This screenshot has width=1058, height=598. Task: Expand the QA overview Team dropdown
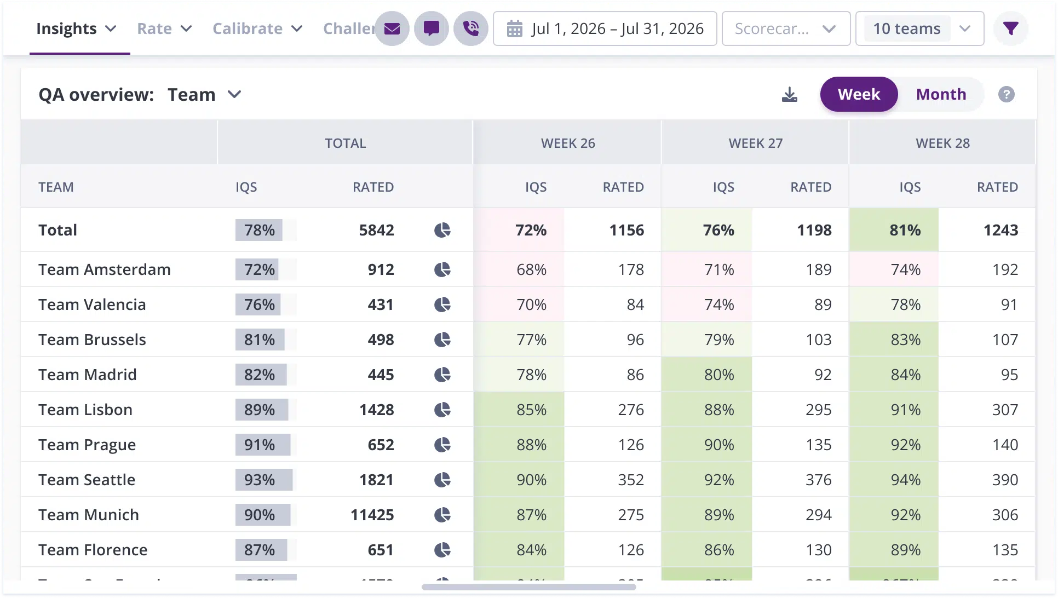coord(204,95)
